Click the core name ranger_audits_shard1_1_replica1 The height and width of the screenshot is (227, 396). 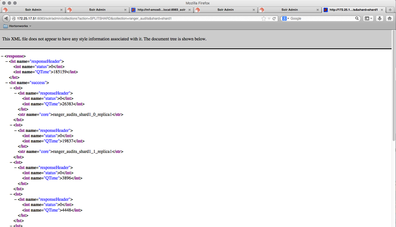(x=82, y=152)
